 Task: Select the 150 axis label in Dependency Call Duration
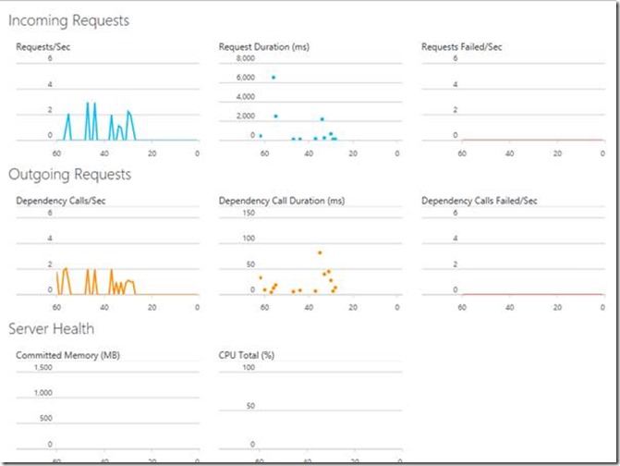coord(249,213)
